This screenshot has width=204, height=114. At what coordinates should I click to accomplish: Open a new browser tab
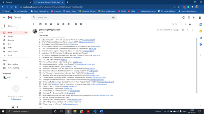(68, 2)
